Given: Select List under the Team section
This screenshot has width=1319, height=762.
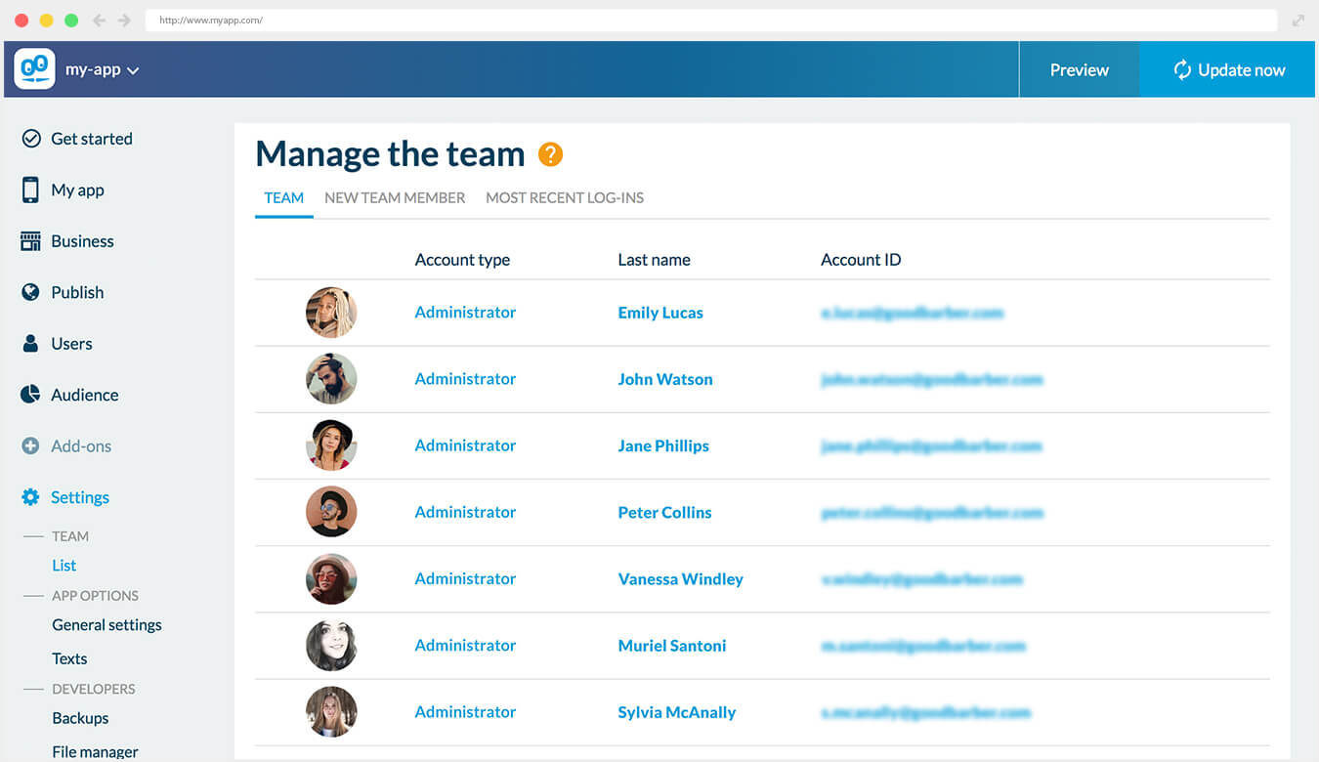Looking at the screenshot, I should coord(64,566).
